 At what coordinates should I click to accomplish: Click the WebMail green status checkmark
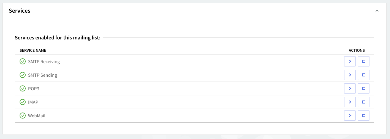(23, 116)
